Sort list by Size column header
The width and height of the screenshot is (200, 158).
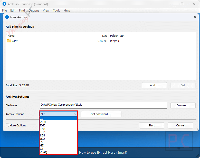point(96,36)
